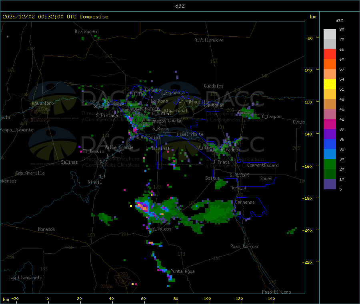This screenshot has height=304, width=360.
Task: Click the L_Malvinas label
Action: click(158, 149)
